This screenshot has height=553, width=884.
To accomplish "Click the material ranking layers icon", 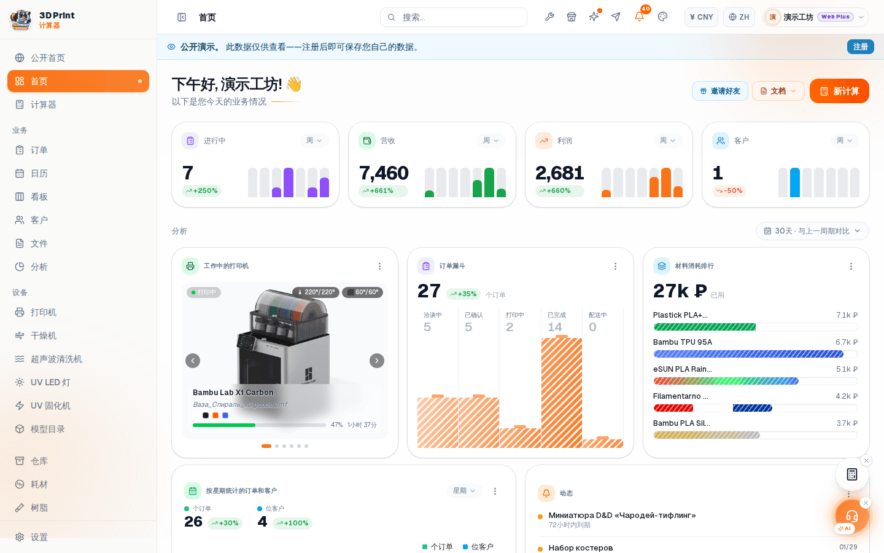I will pyautogui.click(x=662, y=266).
